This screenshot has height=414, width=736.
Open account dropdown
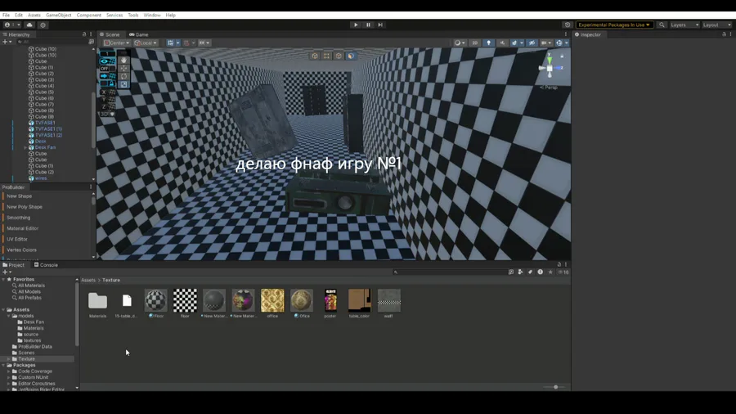tap(12, 25)
